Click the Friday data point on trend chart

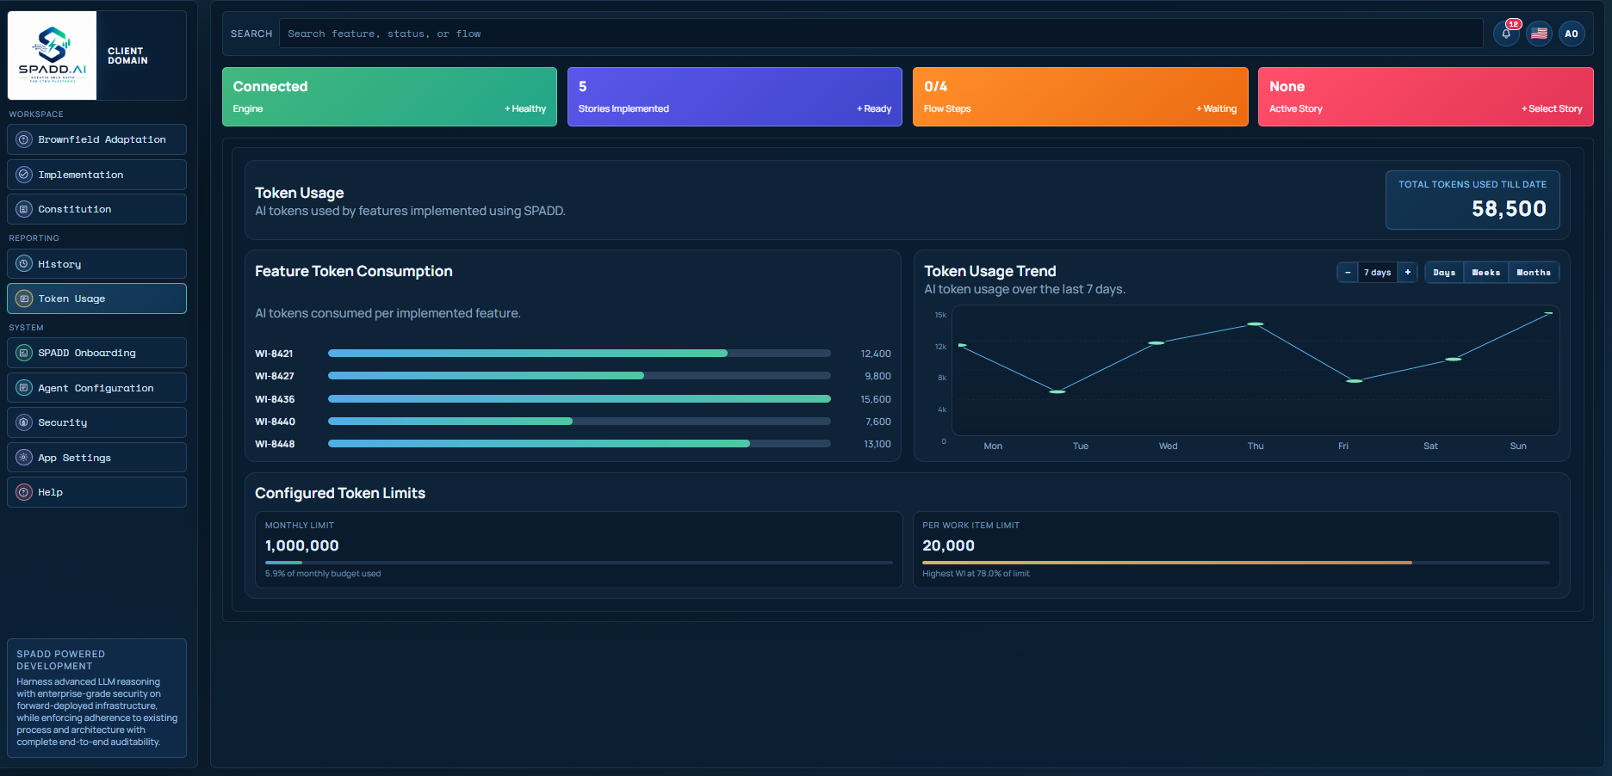tap(1355, 380)
